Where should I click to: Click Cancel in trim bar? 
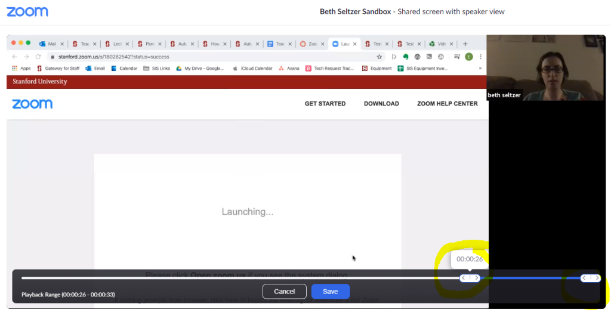[285, 292]
